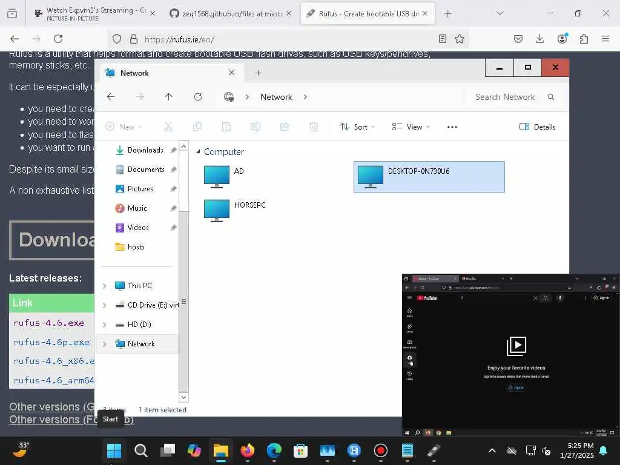The height and width of the screenshot is (465, 620).
Task: Open Microsoft Store from taskbar
Action: (300, 450)
